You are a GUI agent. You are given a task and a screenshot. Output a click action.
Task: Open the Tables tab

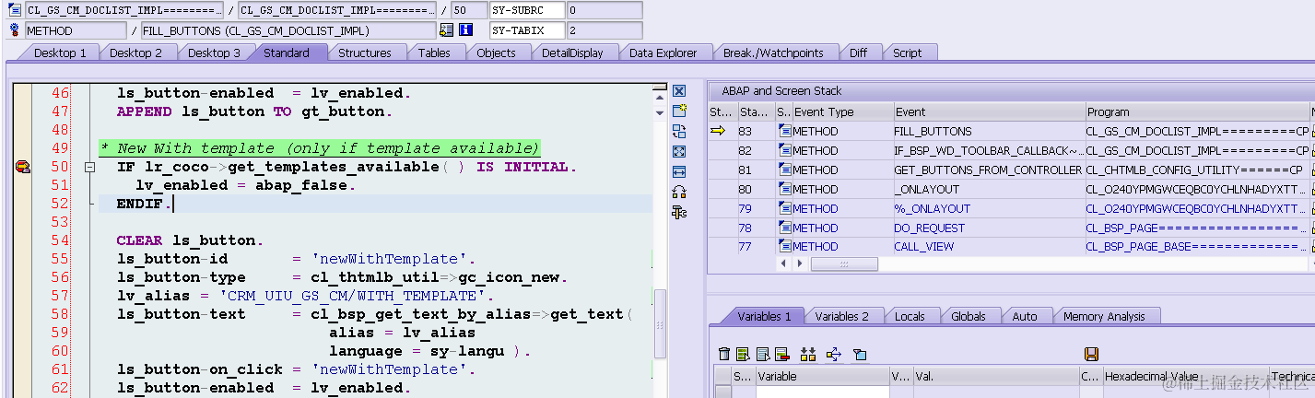[434, 53]
